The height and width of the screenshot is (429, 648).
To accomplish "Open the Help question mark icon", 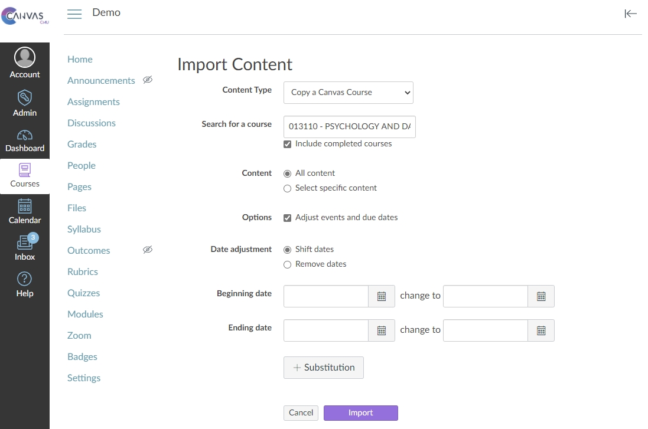I will pyautogui.click(x=25, y=279).
